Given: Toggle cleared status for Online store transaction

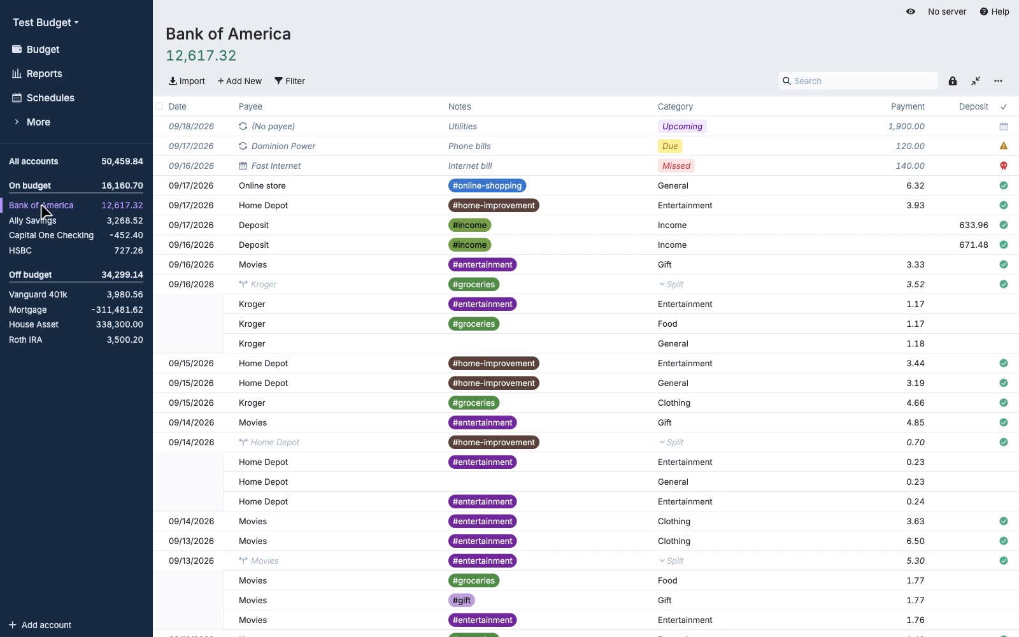Looking at the screenshot, I should pyautogui.click(x=1004, y=185).
